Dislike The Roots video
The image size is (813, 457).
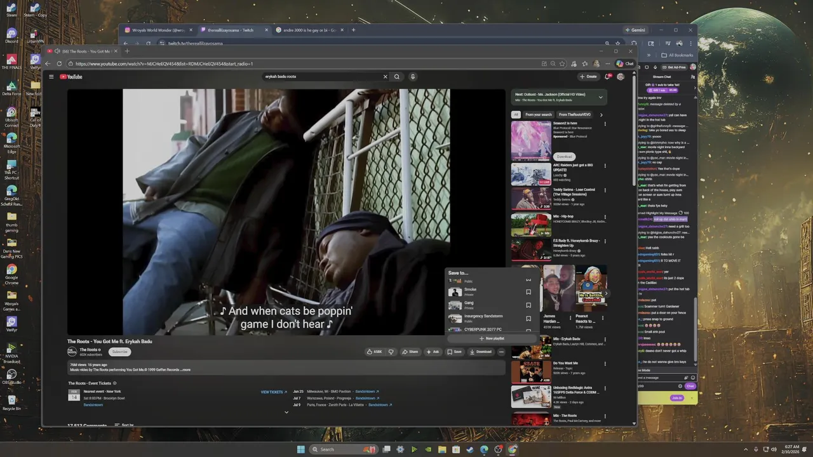pos(391,352)
